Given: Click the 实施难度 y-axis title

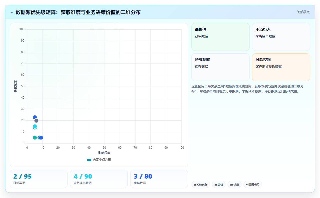Looking at the screenshot, I should pyautogui.click(x=15, y=86).
